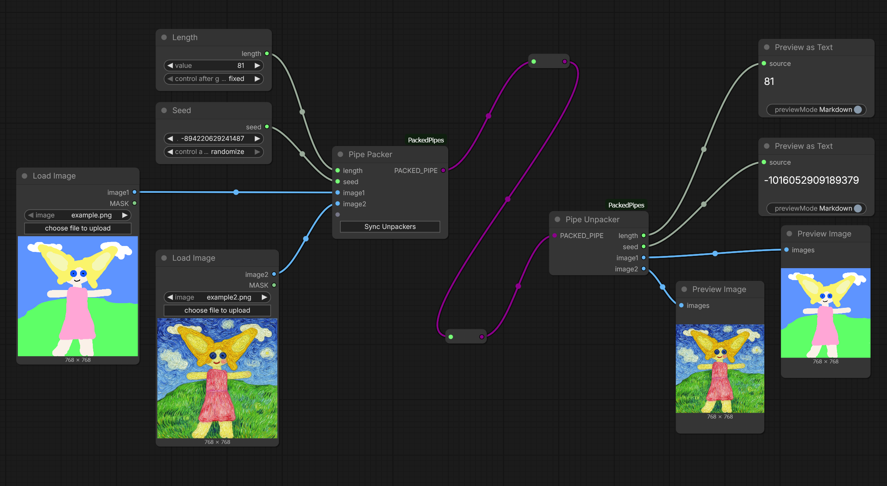
Task: Open the Seed node's 'randomize' control dropdown
Action: tap(214, 152)
